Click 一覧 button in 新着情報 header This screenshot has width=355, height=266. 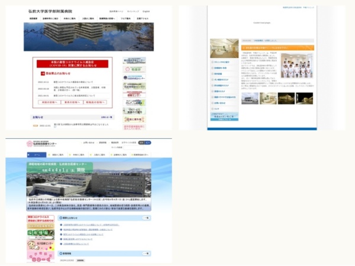(x=146, y=254)
